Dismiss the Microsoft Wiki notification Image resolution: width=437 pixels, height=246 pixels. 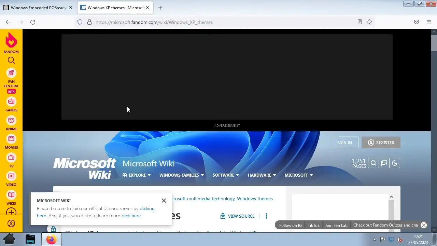click(x=164, y=201)
